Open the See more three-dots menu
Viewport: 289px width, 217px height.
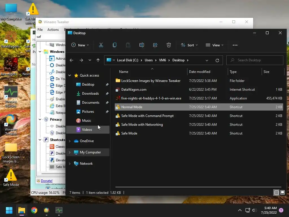point(235,45)
